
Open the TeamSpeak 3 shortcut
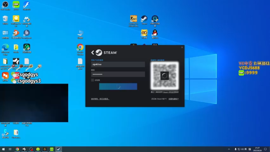coord(27,35)
